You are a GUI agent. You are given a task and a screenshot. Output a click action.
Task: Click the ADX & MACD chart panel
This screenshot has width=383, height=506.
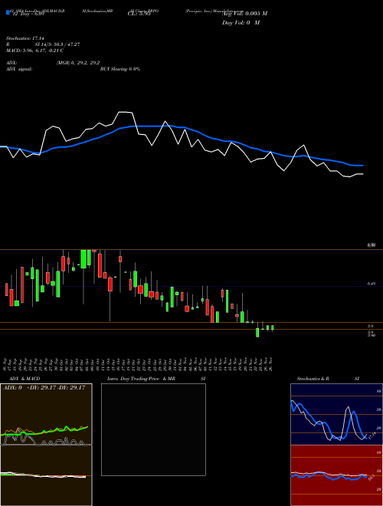click(x=46, y=445)
